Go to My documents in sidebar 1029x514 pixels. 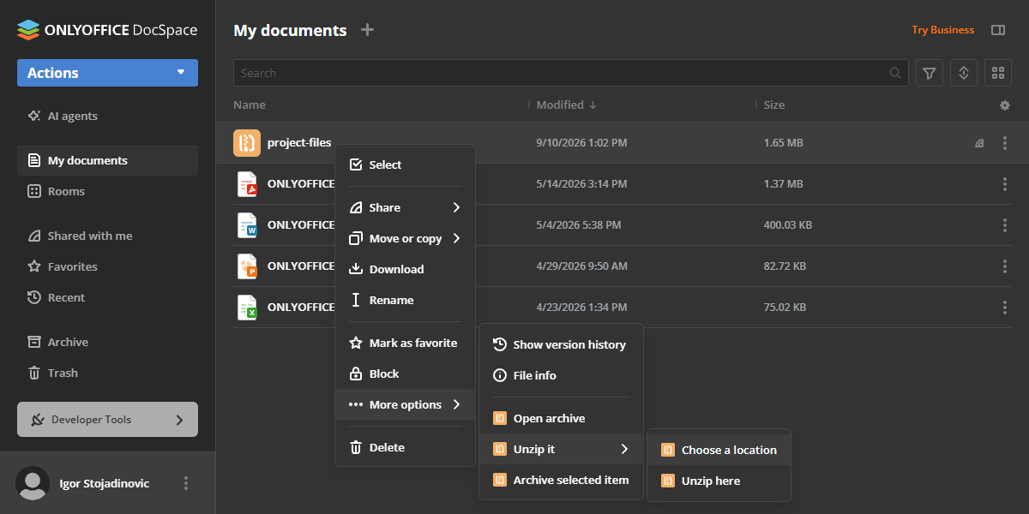(107, 160)
